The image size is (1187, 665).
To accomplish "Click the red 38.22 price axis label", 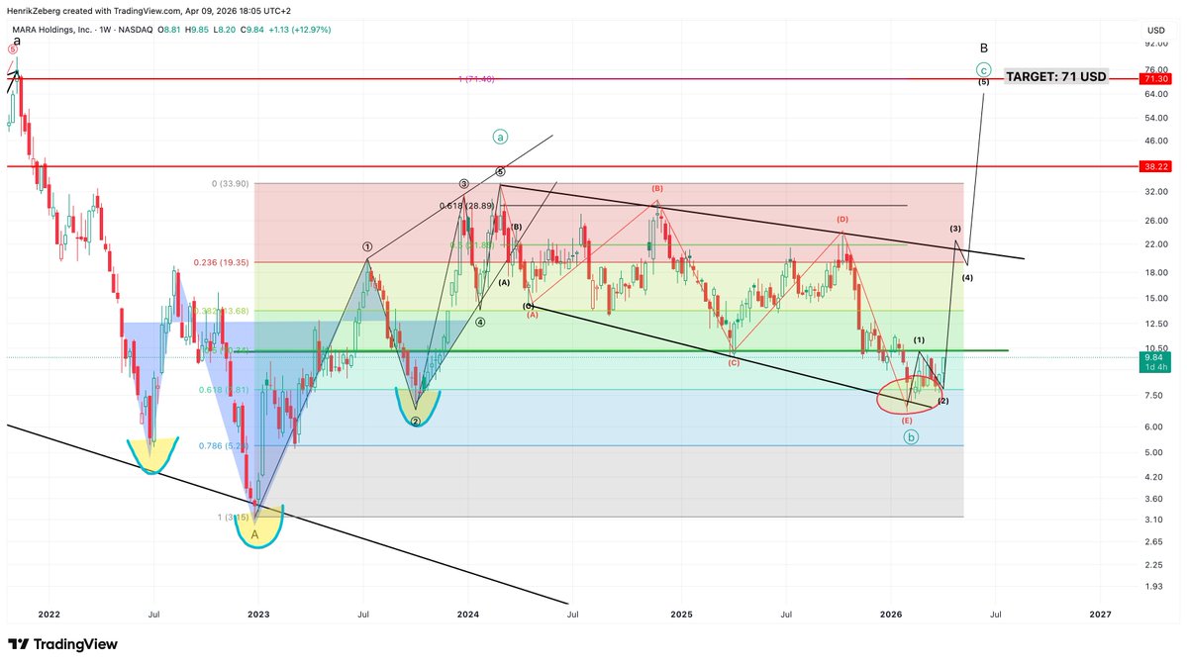I will [x=1156, y=166].
